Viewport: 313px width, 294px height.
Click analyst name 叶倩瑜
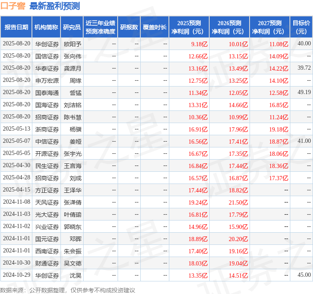point(72,215)
